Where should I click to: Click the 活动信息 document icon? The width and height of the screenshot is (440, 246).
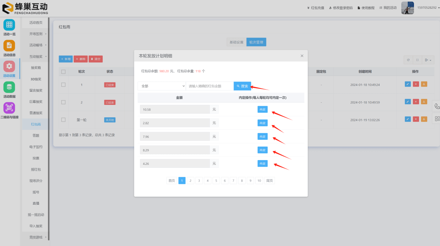[9, 46]
